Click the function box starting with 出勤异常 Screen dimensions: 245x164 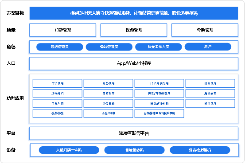[x=159, y=113]
